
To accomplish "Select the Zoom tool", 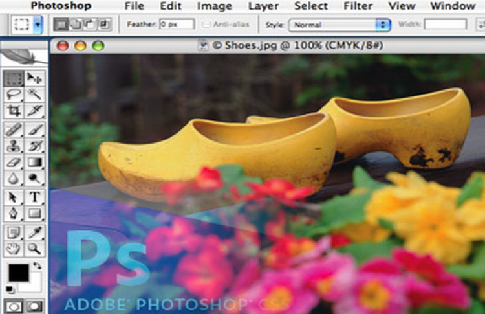I will [x=35, y=249].
